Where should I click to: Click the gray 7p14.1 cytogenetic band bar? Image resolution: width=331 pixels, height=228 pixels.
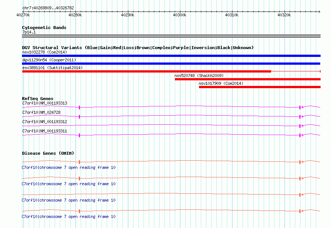click(x=171, y=36)
